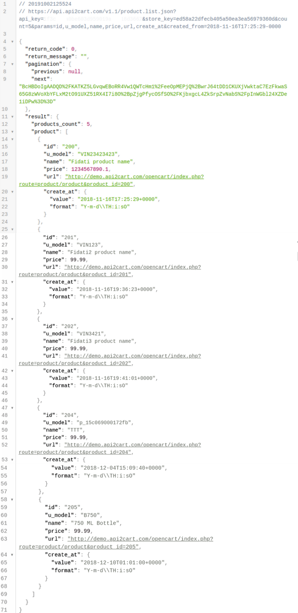298x613 pixels.
Task: Click the id value "205"
Action: (x=72, y=507)
